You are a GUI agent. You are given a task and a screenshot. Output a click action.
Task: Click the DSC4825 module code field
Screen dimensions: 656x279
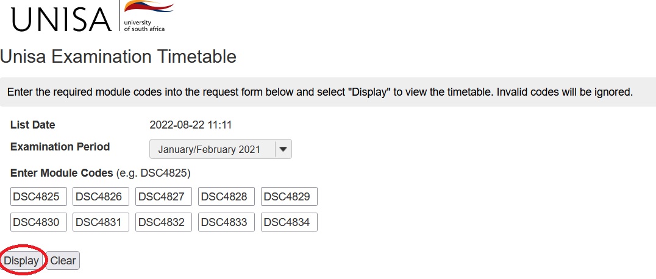pos(38,197)
